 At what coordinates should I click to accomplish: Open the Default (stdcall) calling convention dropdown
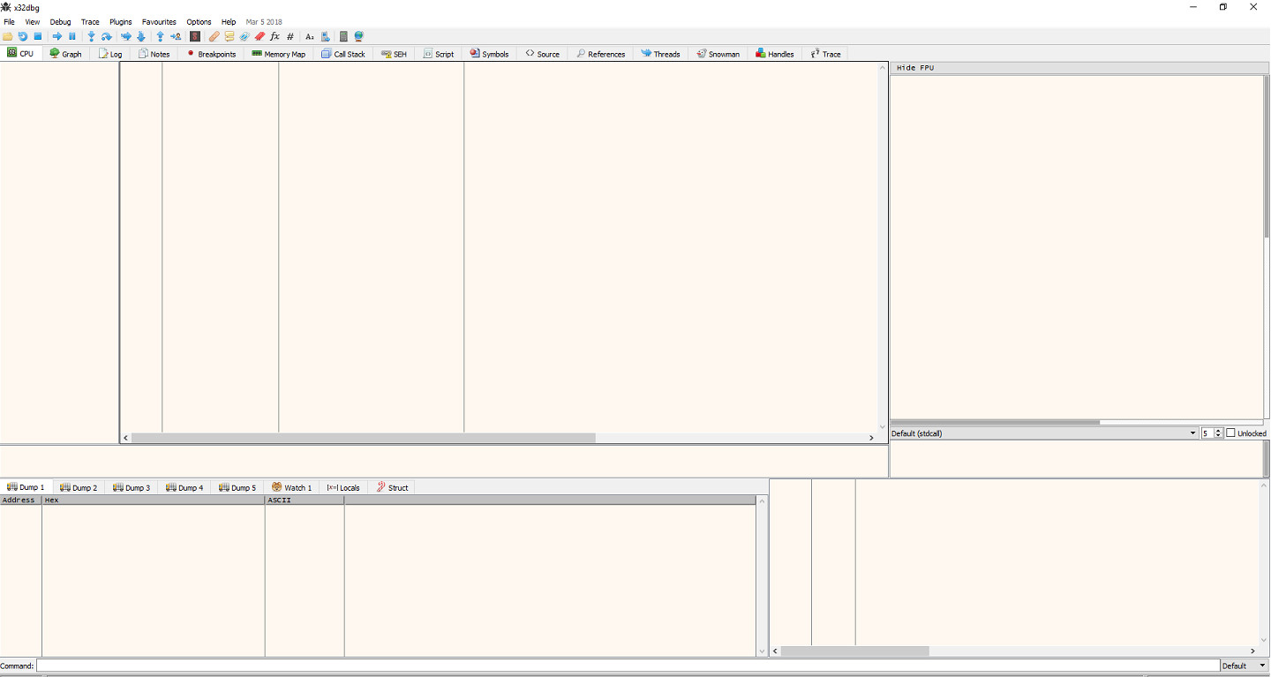[x=1044, y=433]
